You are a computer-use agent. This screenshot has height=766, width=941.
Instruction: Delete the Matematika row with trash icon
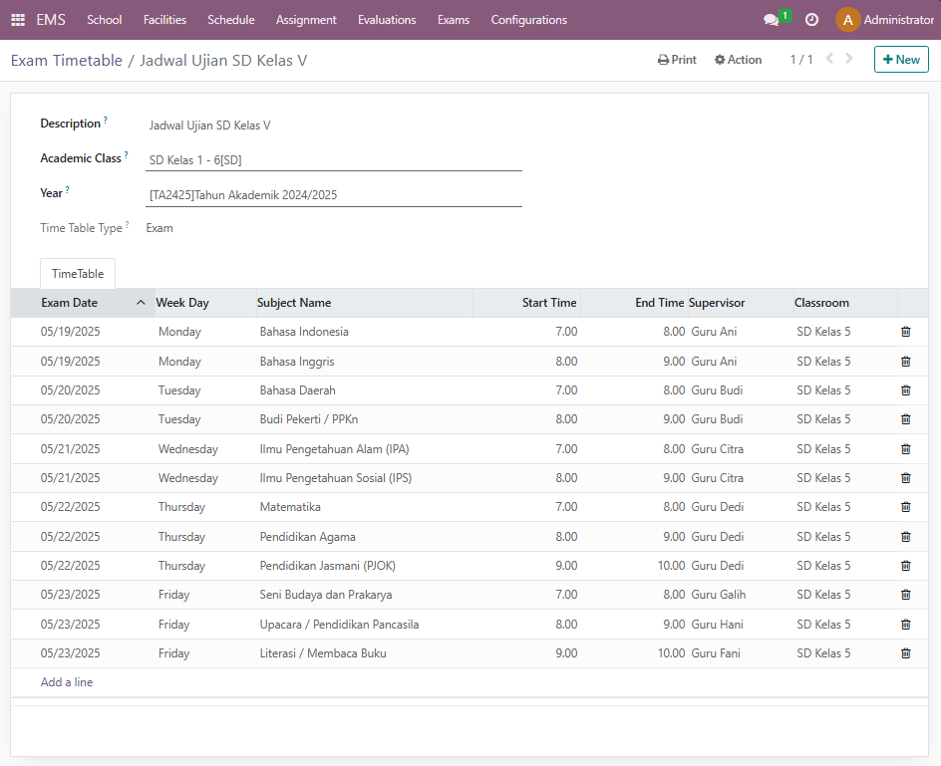pyautogui.click(x=905, y=507)
